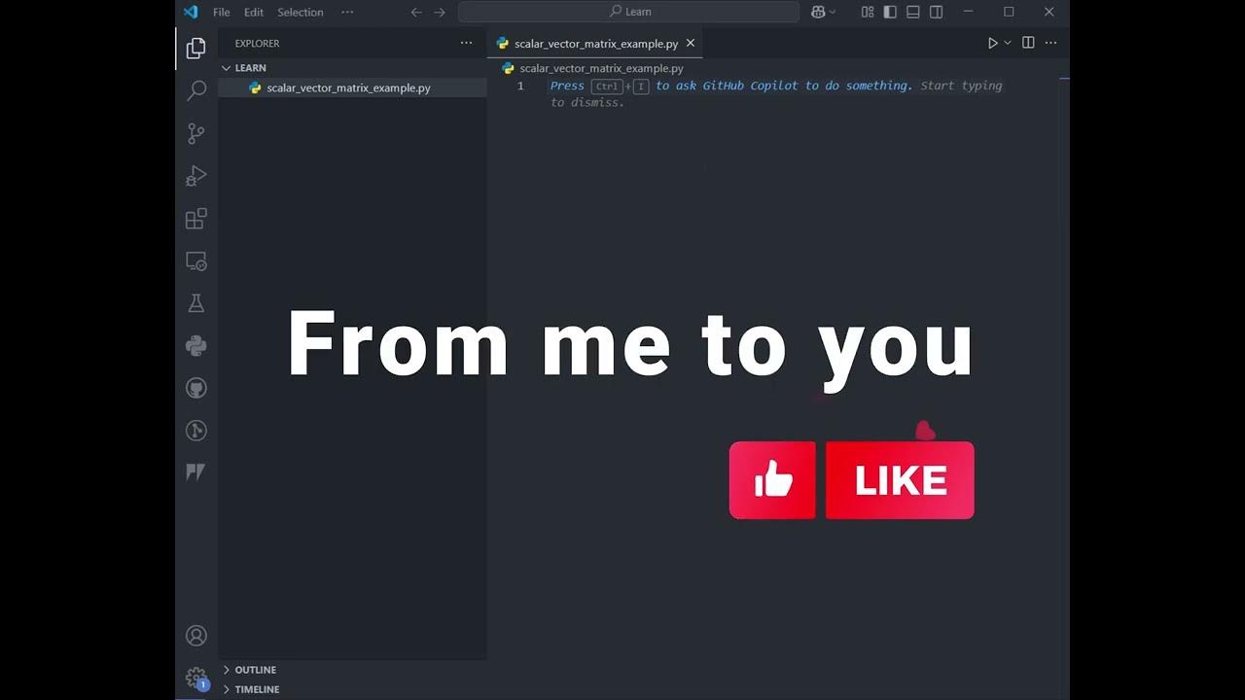Image resolution: width=1245 pixels, height=700 pixels.
Task: Open the File menu
Action: (x=222, y=12)
